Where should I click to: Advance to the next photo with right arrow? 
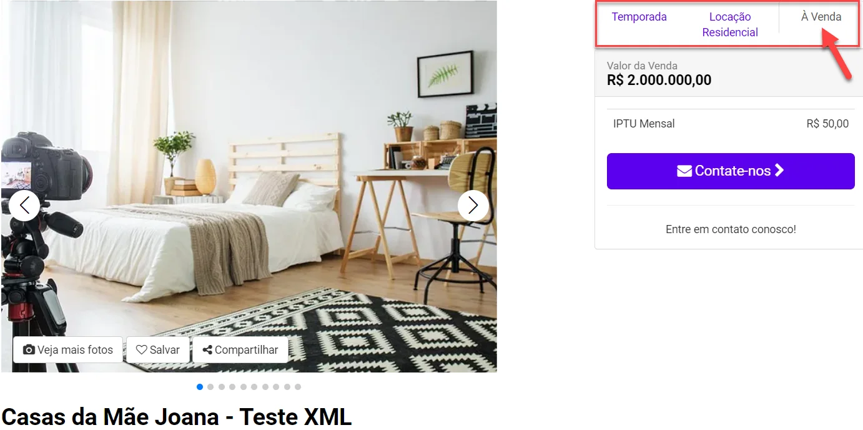[x=473, y=206]
